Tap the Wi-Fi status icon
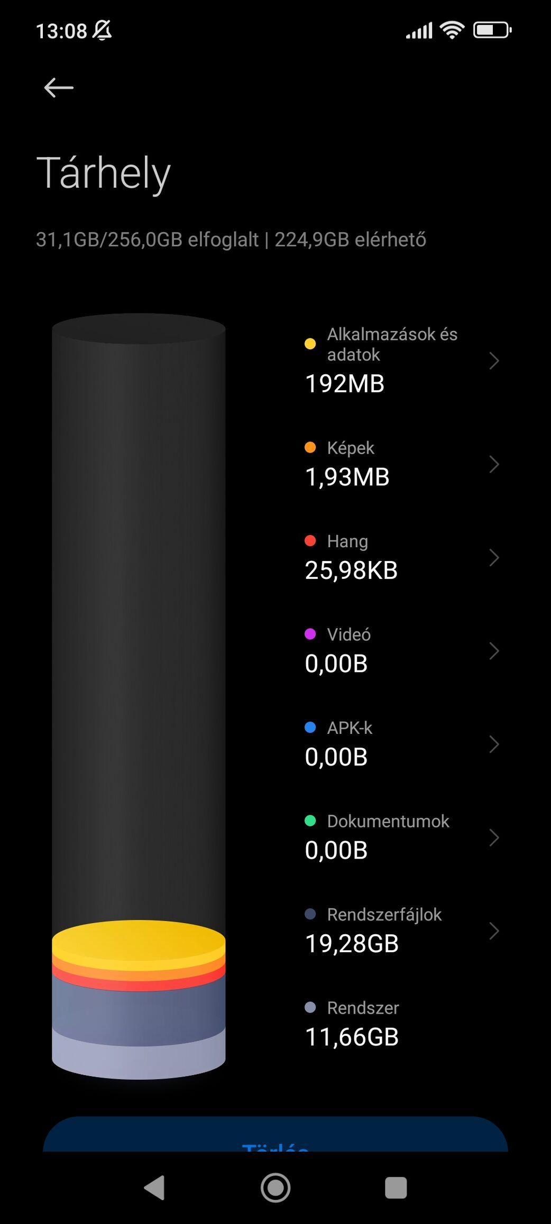 tap(452, 30)
